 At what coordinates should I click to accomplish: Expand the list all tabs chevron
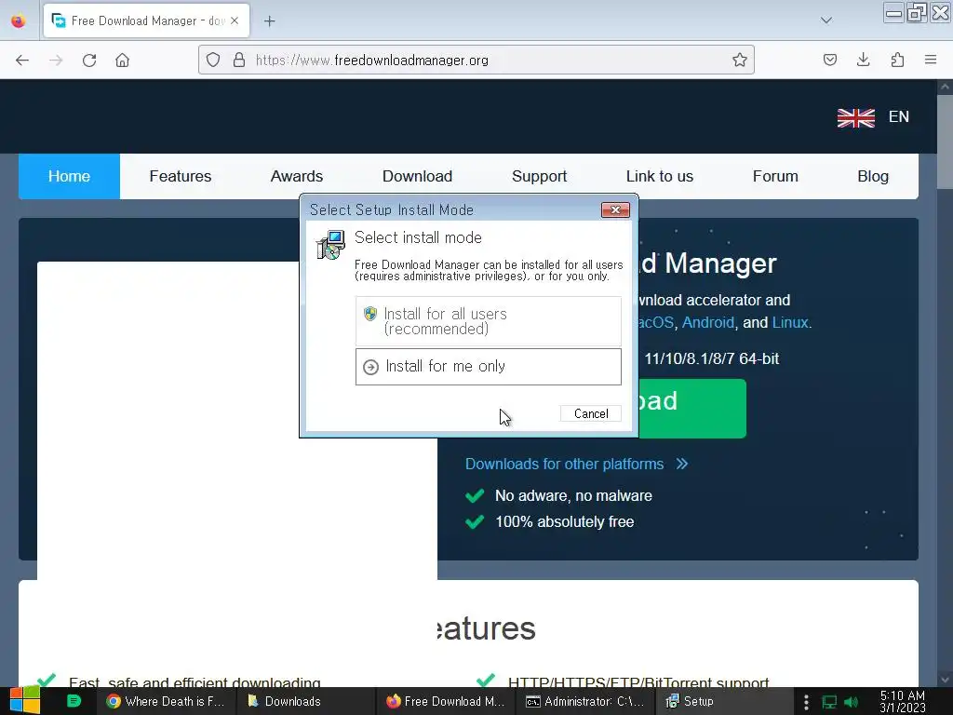point(826,20)
